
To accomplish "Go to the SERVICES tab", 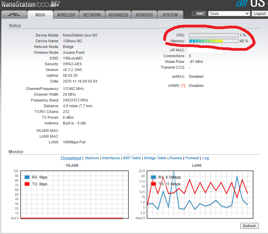I will click(x=144, y=15).
